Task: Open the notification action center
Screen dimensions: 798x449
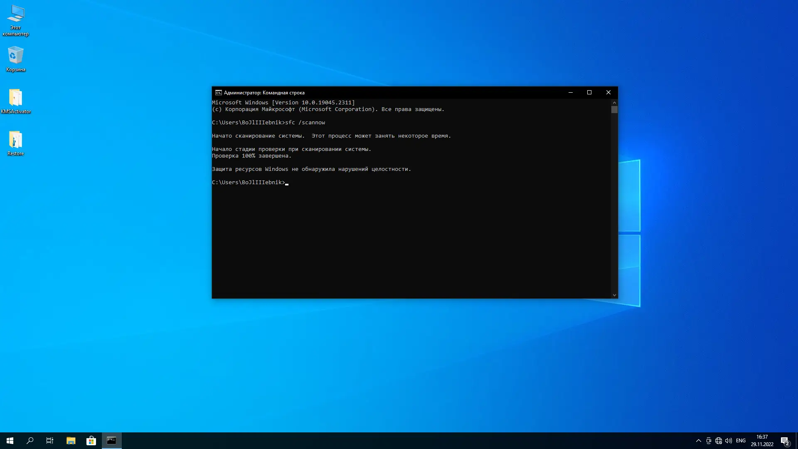Action: point(785,441)
